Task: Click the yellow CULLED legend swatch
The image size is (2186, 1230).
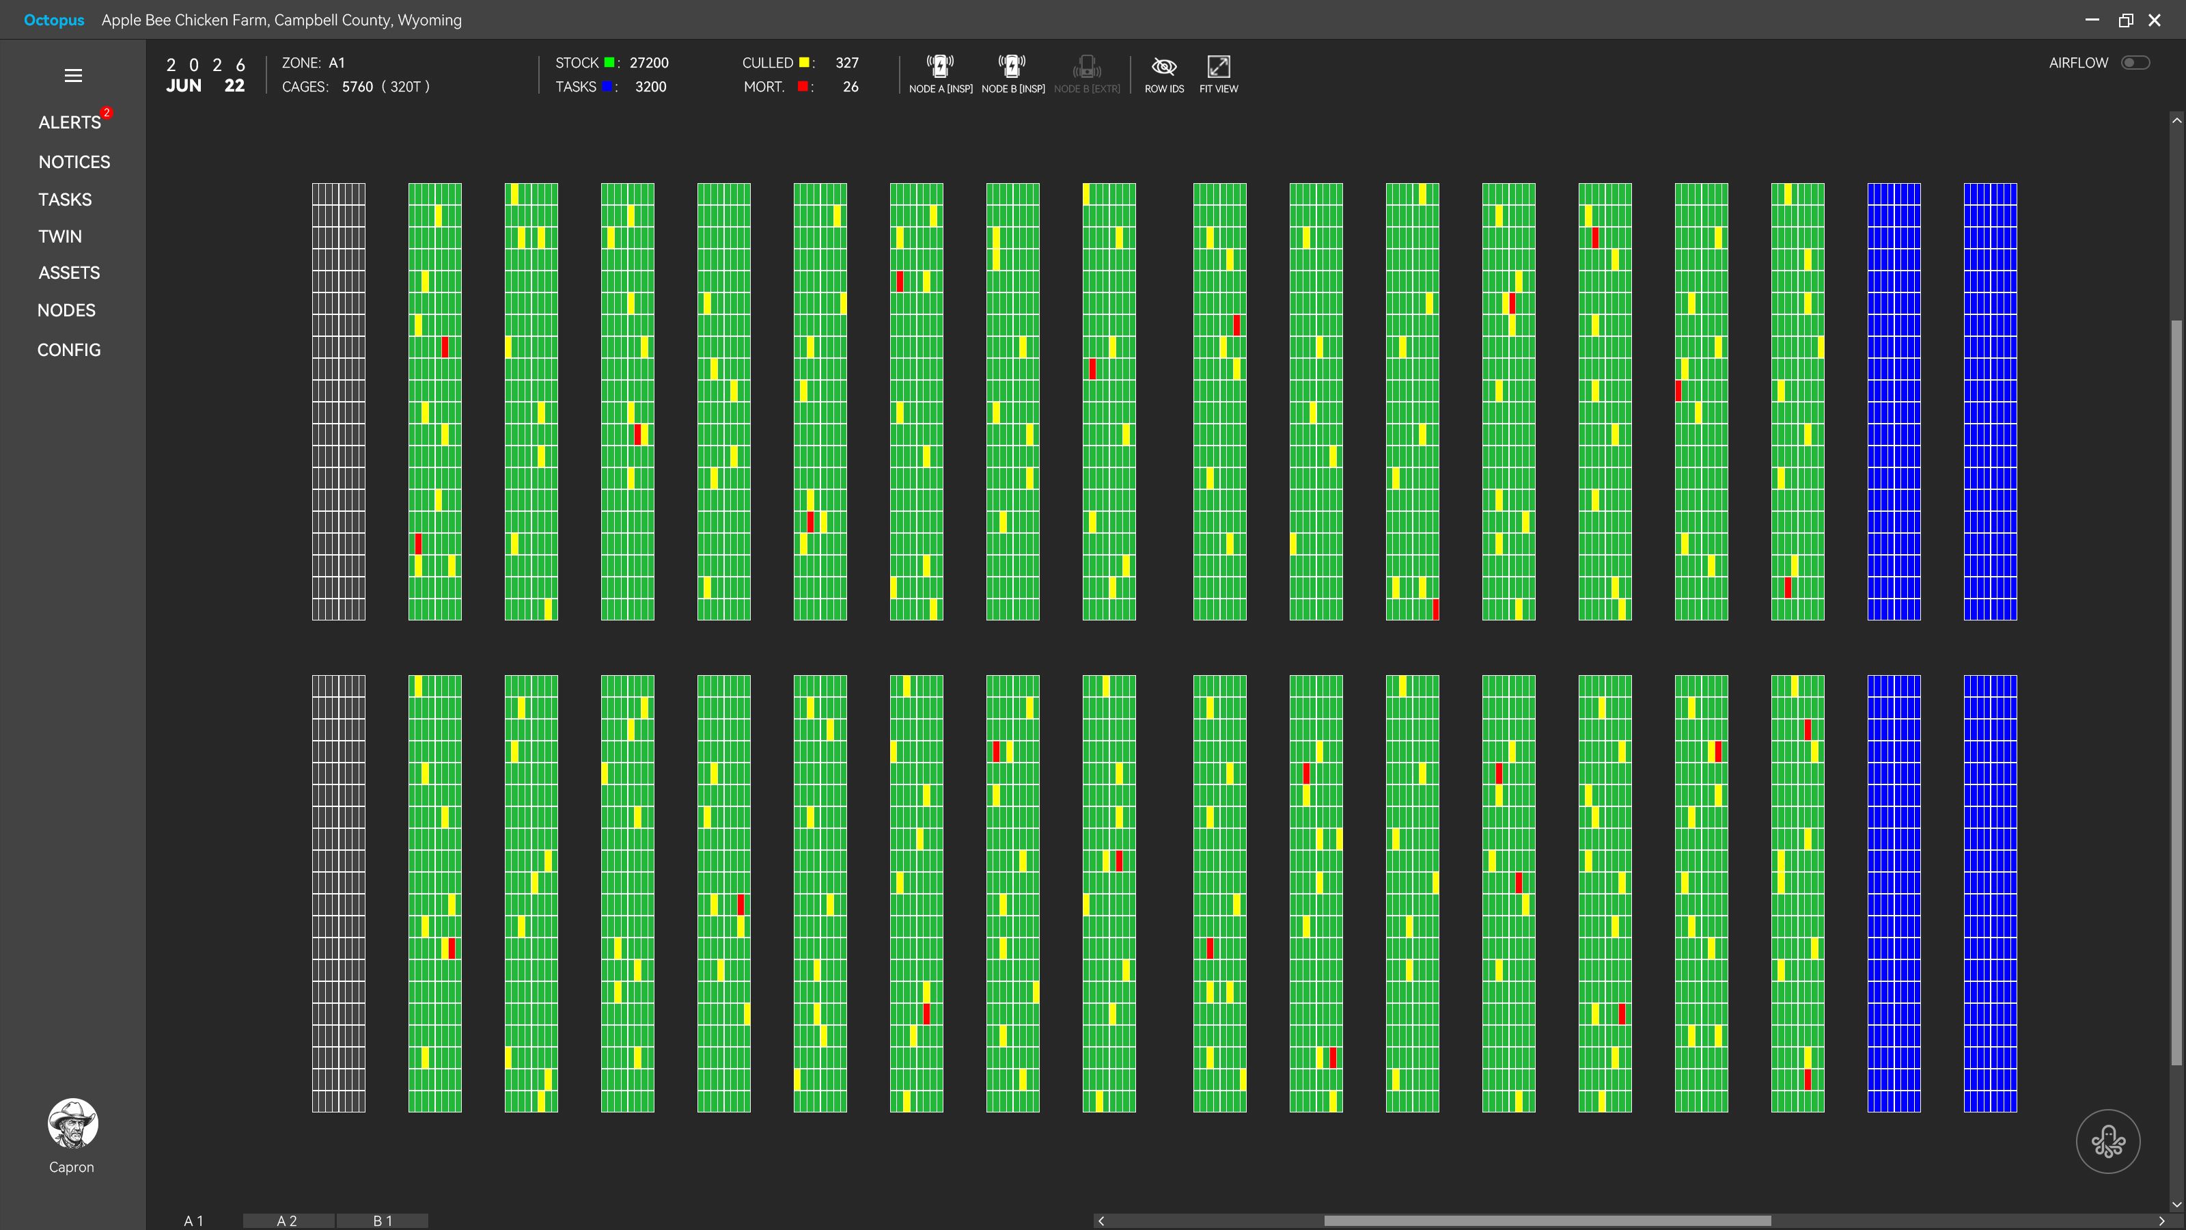Action: coord(803,62)
